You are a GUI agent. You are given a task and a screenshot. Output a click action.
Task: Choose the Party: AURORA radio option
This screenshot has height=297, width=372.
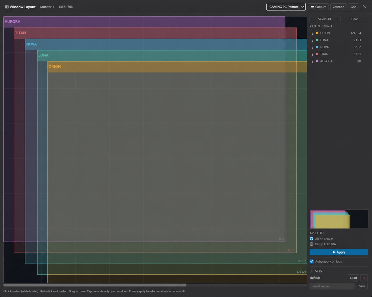click(x=312, y=244)
